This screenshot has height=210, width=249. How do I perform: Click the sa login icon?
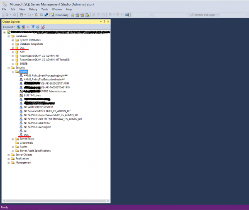[21, 131]
